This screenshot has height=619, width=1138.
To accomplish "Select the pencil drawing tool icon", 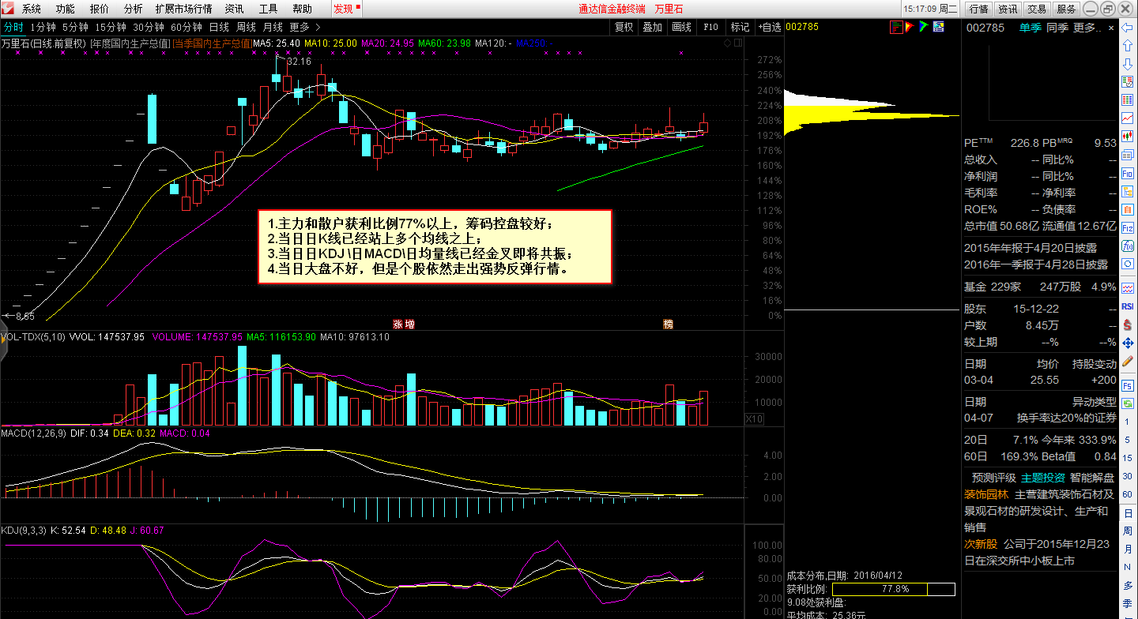I will pos(1128,361).
